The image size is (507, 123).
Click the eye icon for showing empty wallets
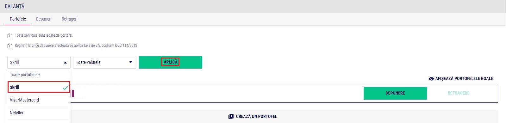point(431,79)
